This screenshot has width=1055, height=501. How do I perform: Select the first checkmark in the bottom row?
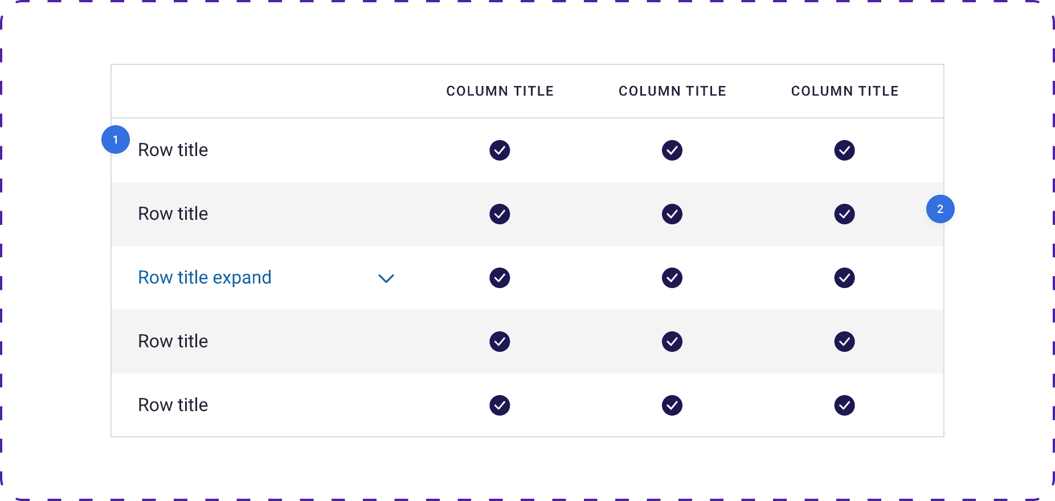point(500,405)
